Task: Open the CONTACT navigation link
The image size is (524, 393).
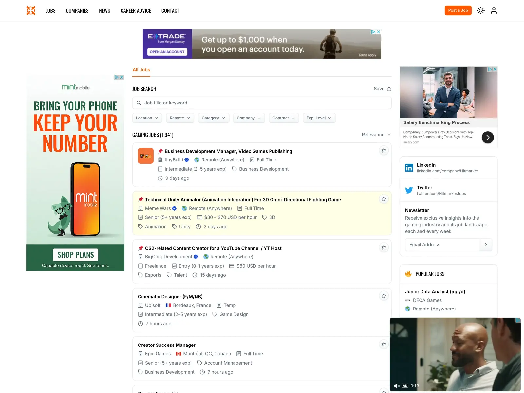Action: [170, 11]
